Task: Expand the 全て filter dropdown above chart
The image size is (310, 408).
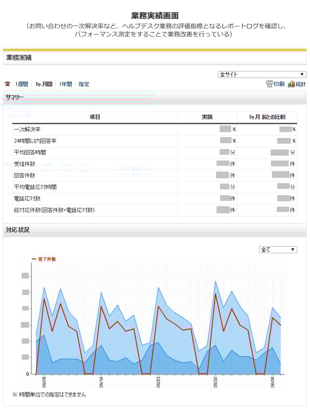Action: (278, 250)
